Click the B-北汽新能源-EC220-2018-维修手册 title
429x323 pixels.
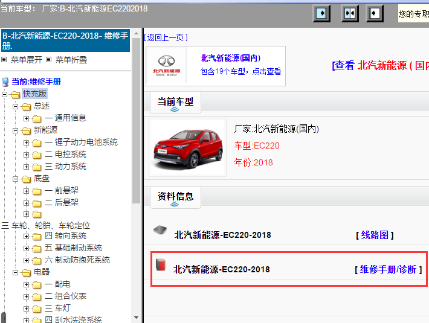point(65,40)
